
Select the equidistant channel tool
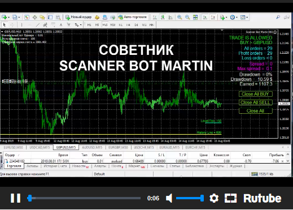point(45,25)
